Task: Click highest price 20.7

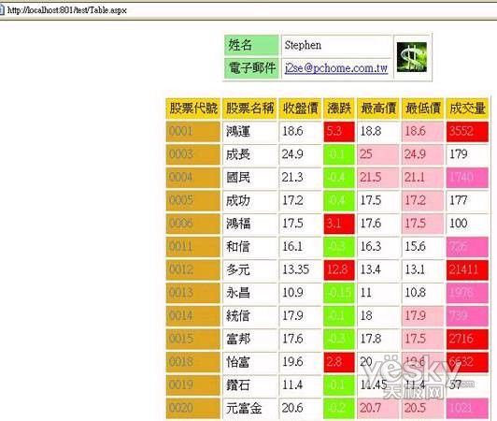Action: (x=371, y=408)
